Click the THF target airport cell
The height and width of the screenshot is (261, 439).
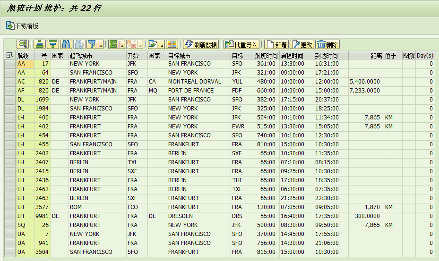pos(242,180)
